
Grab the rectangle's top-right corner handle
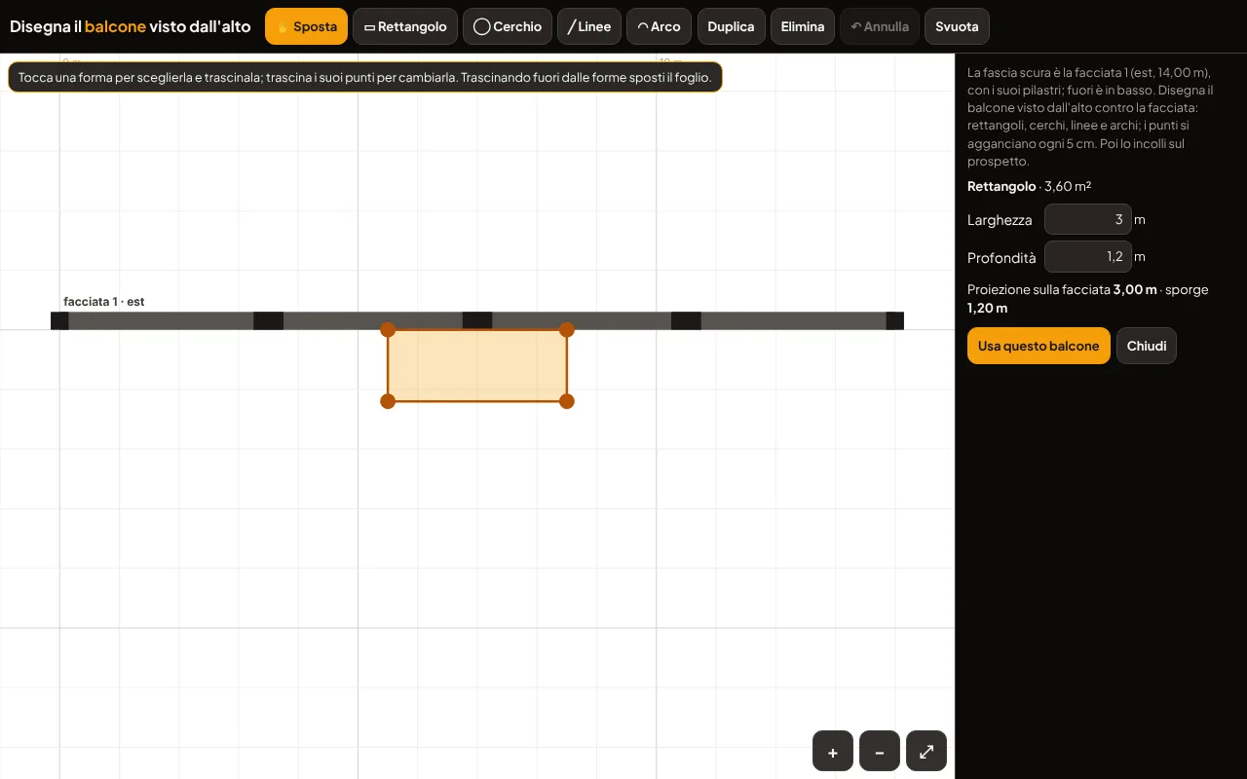[x=567, y=330]
